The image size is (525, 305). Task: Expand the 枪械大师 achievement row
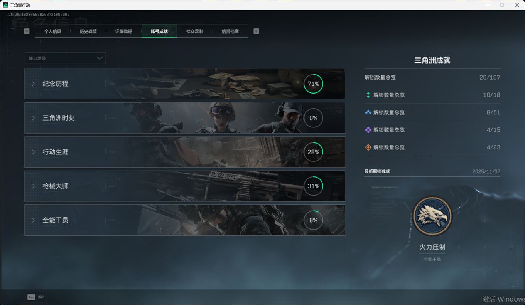click(x=56, y=186)
